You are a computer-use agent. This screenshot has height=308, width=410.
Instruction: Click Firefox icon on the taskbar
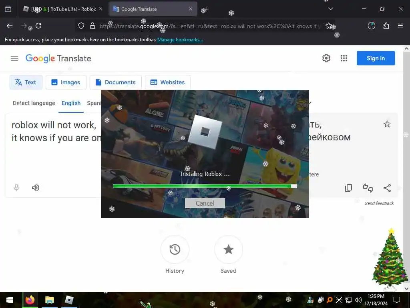[30, 300]
